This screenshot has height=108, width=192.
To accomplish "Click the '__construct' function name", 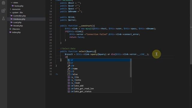I will [x=85, y=26].
